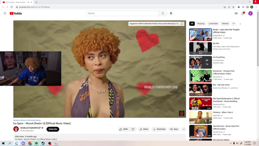Open the notifications bell

pyautogui.click(x=243, y=13)
